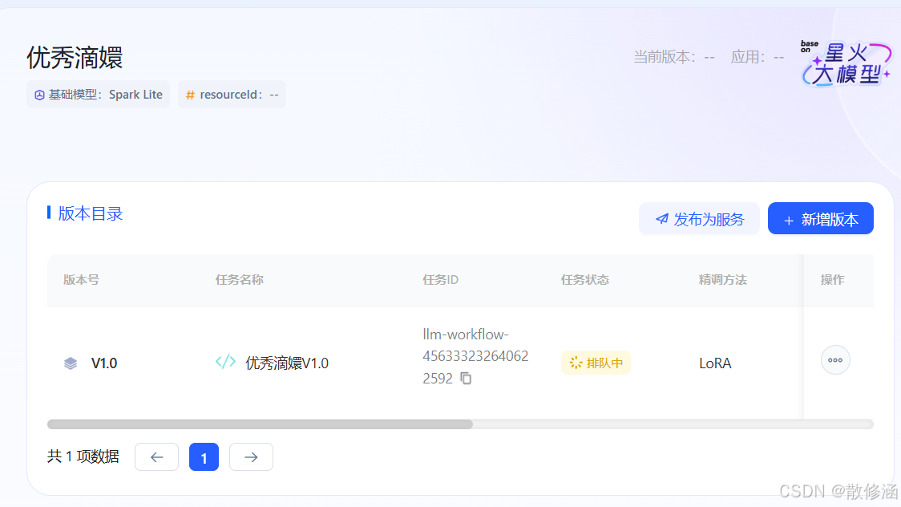Select page 1 in pagination

pos(204,457)
